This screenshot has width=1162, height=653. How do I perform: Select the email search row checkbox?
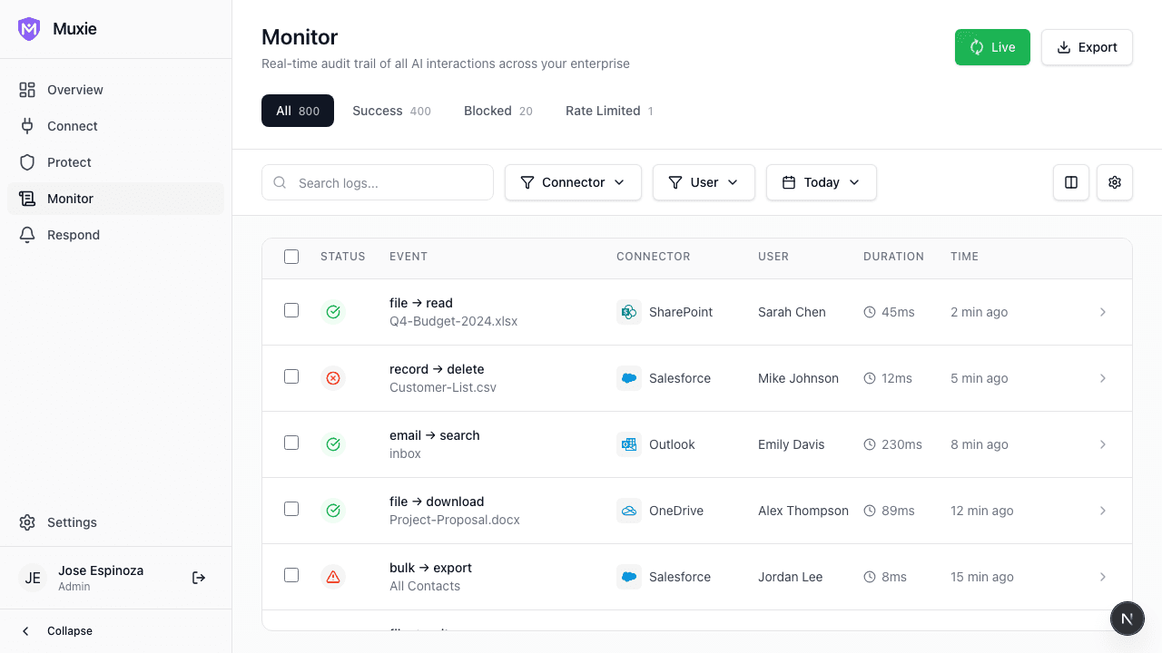point(291,443)
